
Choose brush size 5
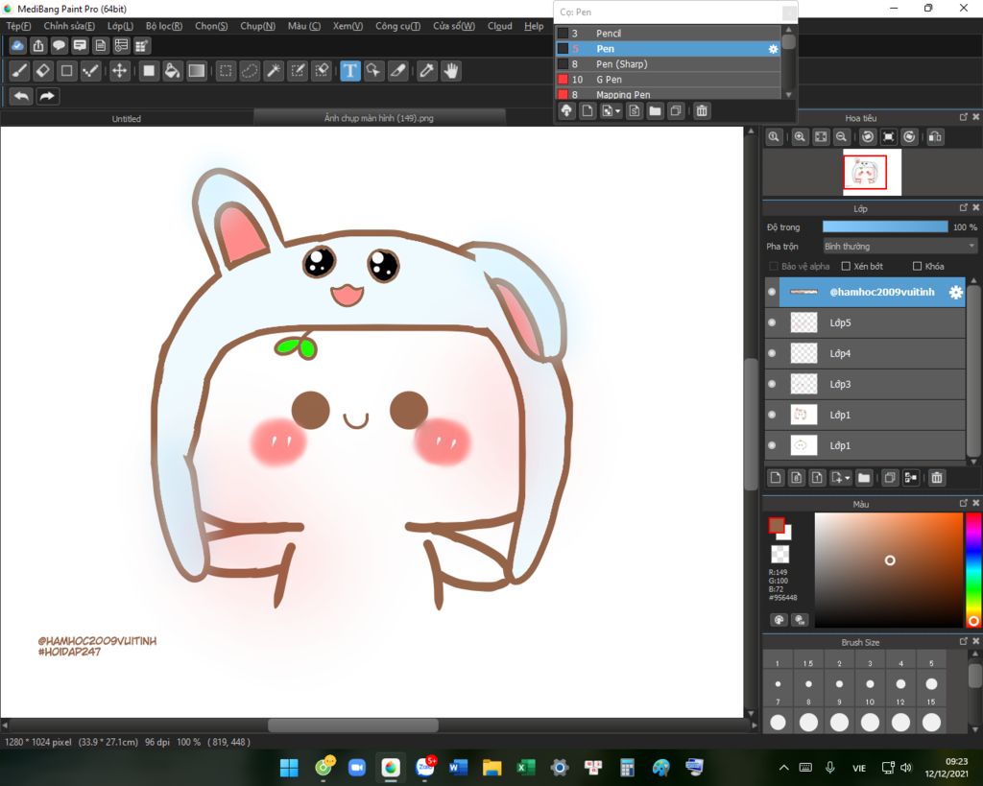point(931,684)
